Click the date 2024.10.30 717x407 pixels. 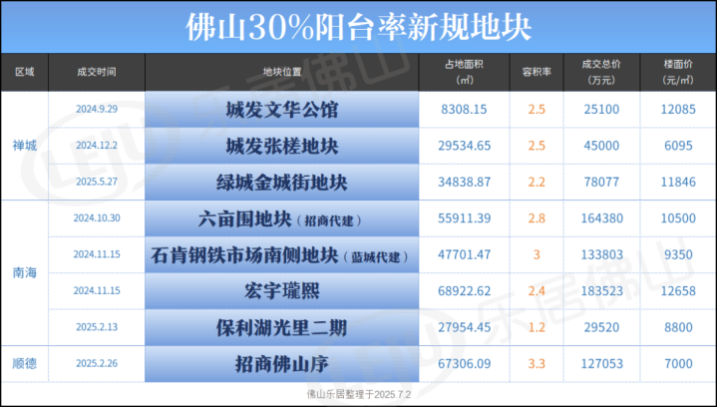[x=97, y=218]
